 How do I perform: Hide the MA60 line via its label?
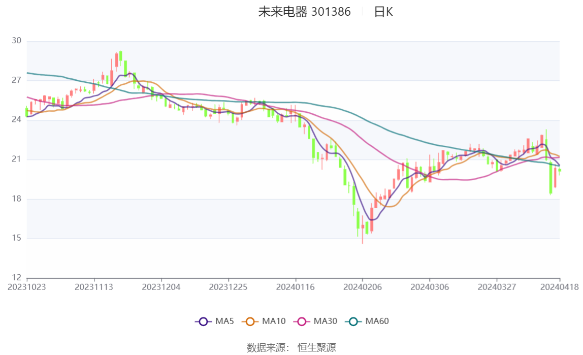pyautogui.click(x=377, y=321)
